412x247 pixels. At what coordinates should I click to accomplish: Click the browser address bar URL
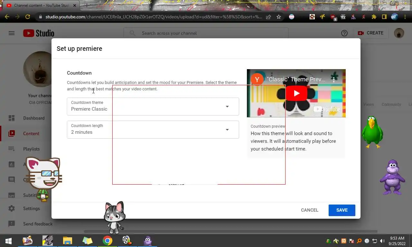coord(154,17)
